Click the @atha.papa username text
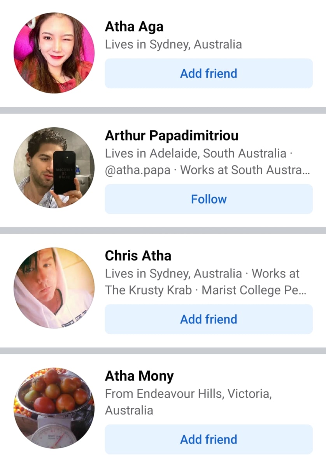326x467 pixels. click(138, 170)
